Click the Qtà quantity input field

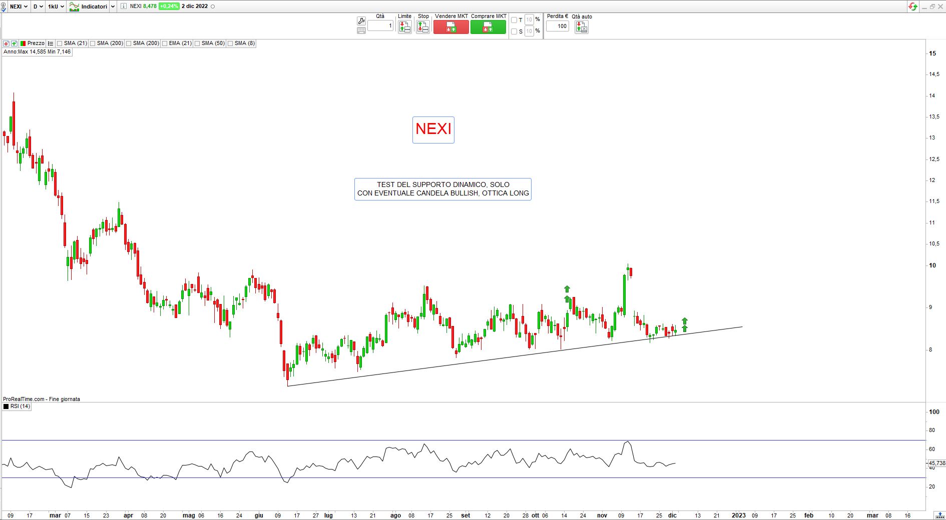tap(380, 25)
